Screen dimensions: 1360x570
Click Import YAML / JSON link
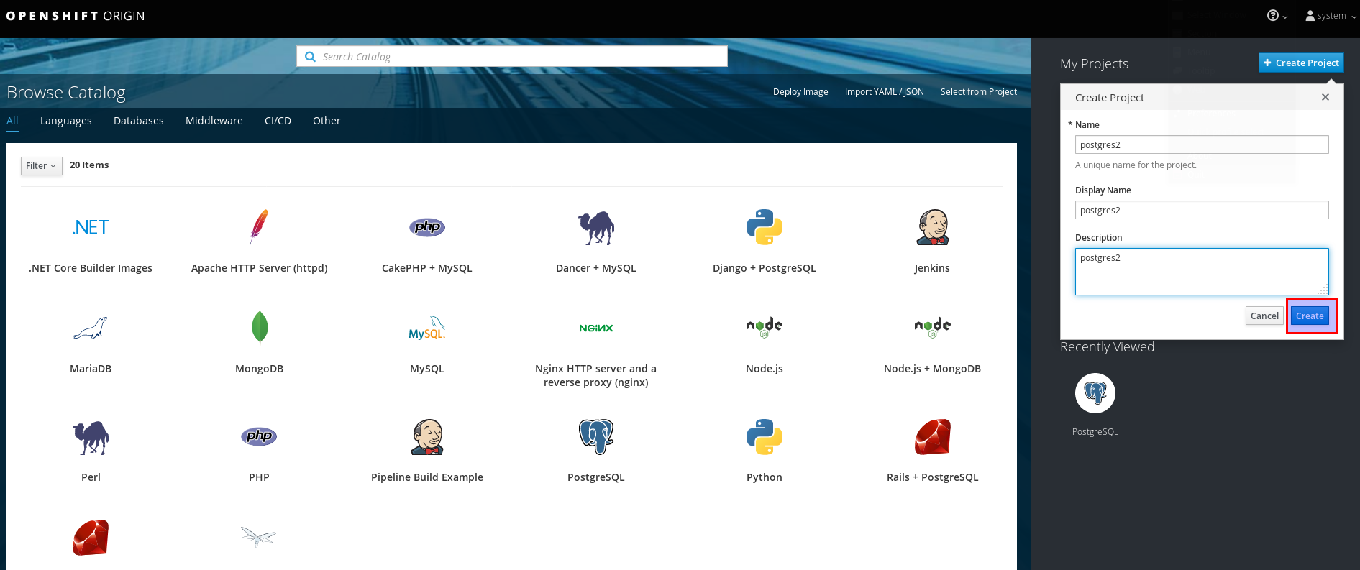pyautogui.click(x=885, y=92)
